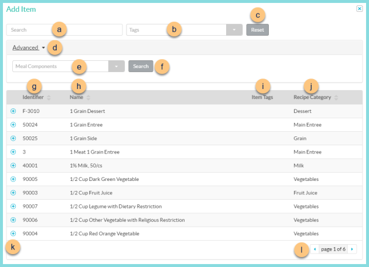Open Meal Components dropdown arrow
369x267 pixels.
click(x=116, y=66)
